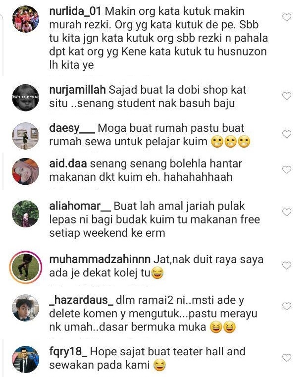Open the fqry18_ username link

pyautogui.click(x=68, y=352)
